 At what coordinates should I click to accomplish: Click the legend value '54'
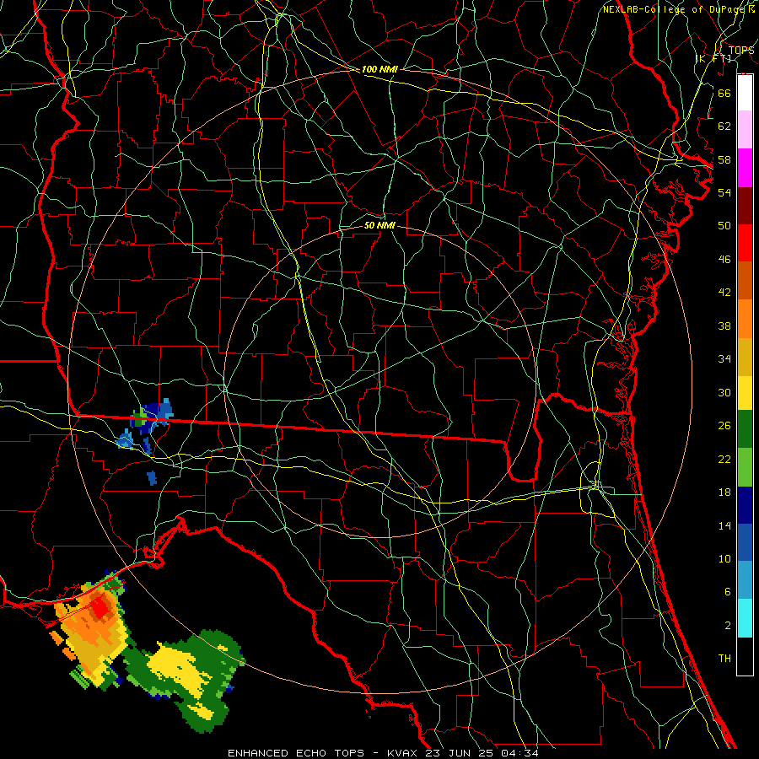(x=724, y=192)
